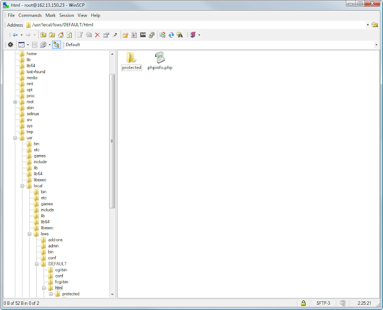Viewport: 383px width, 310px height.
Task: Click the monitor icon in status bar
Action: click(x=343, y=303)
